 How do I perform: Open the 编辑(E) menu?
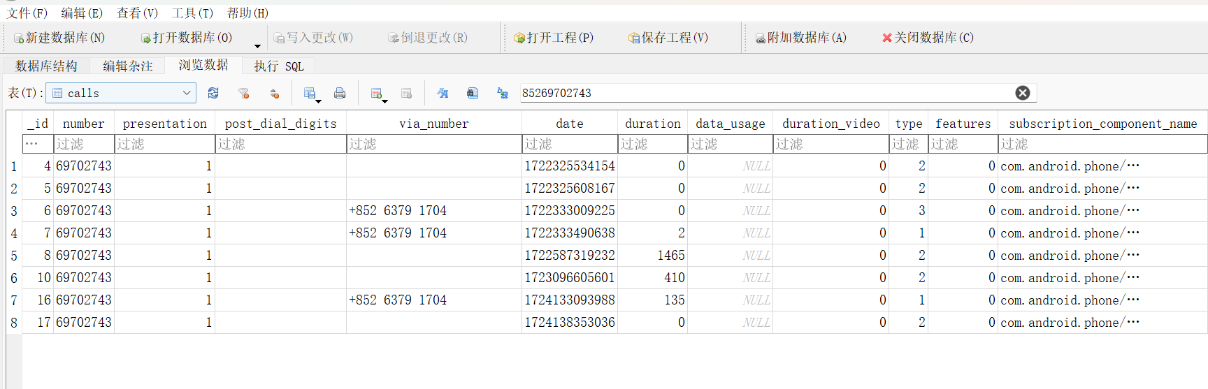82,13
